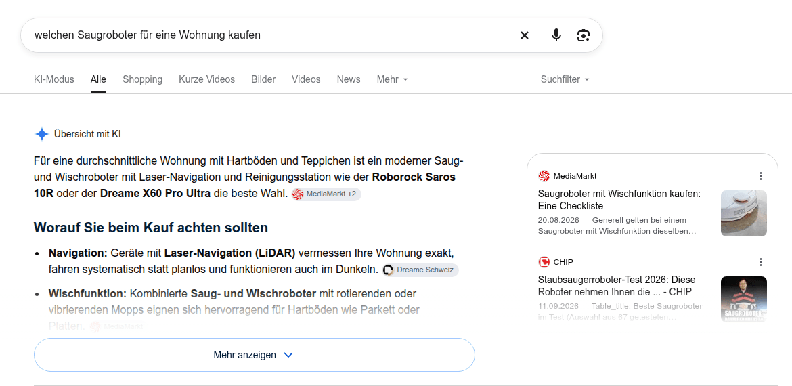Switch to Bilder tab

click(x=263, y=79)
